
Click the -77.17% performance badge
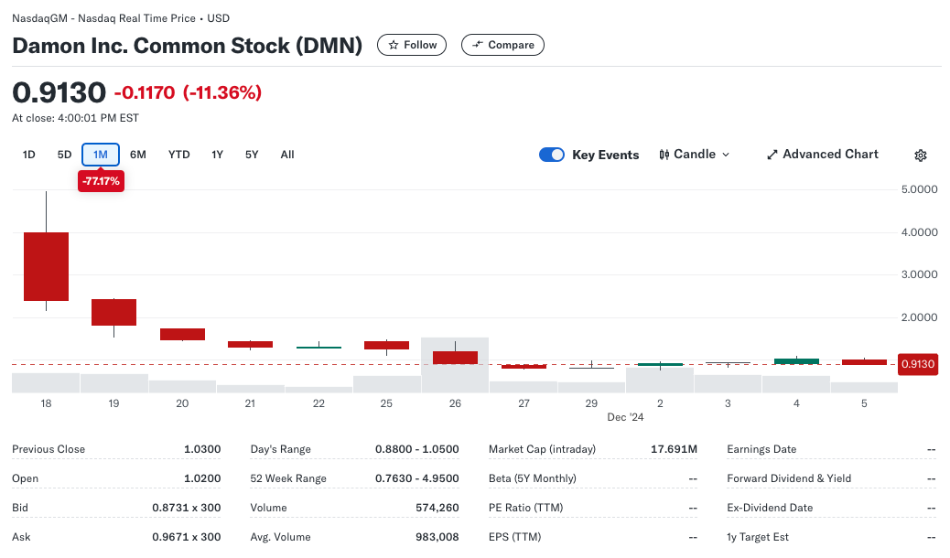click(x=102, y=181)
